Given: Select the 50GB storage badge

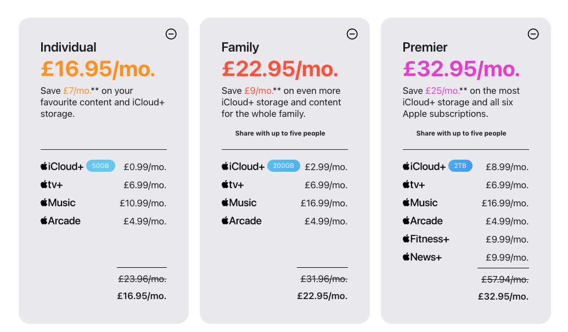Looking at the screenshot, I should (x=101, y=166).
